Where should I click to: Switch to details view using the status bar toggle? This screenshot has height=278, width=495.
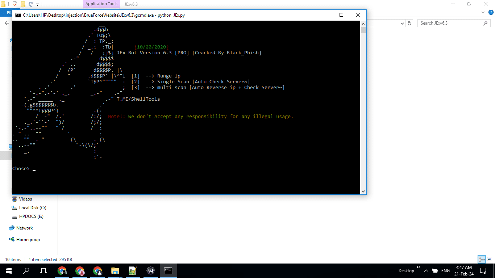[482, 259]
